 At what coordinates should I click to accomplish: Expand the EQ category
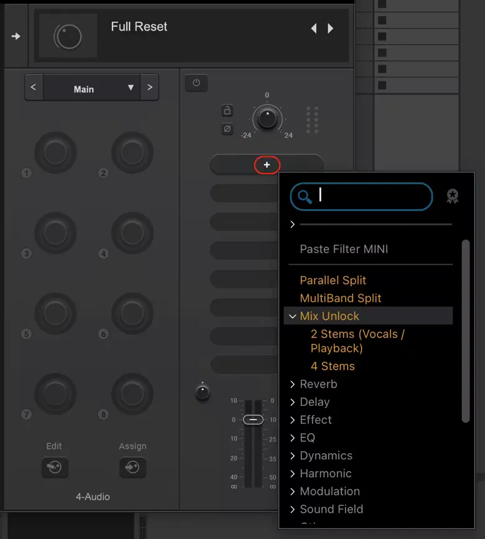point(293,438)
